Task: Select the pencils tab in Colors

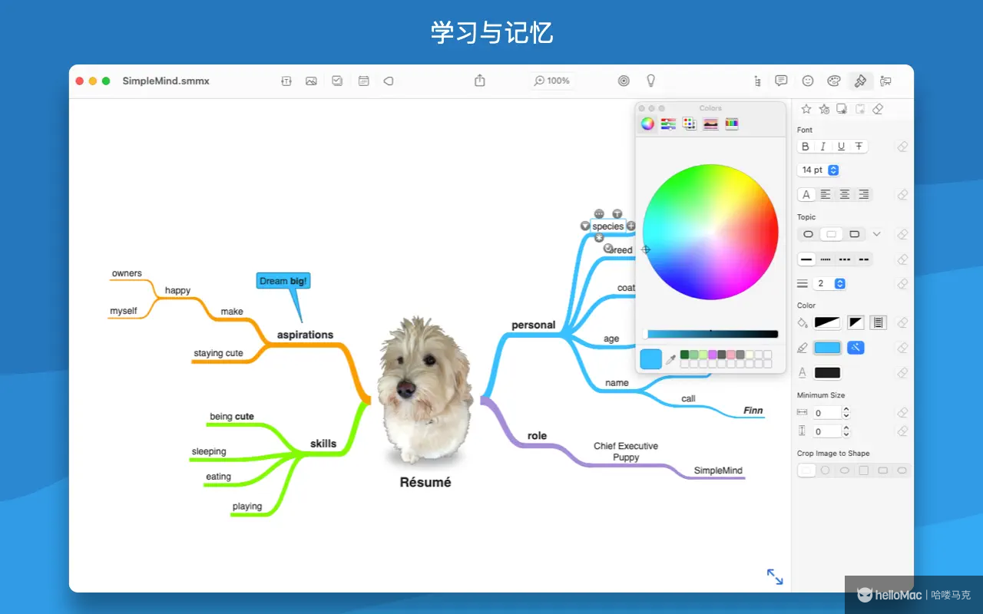Action: 732,124
